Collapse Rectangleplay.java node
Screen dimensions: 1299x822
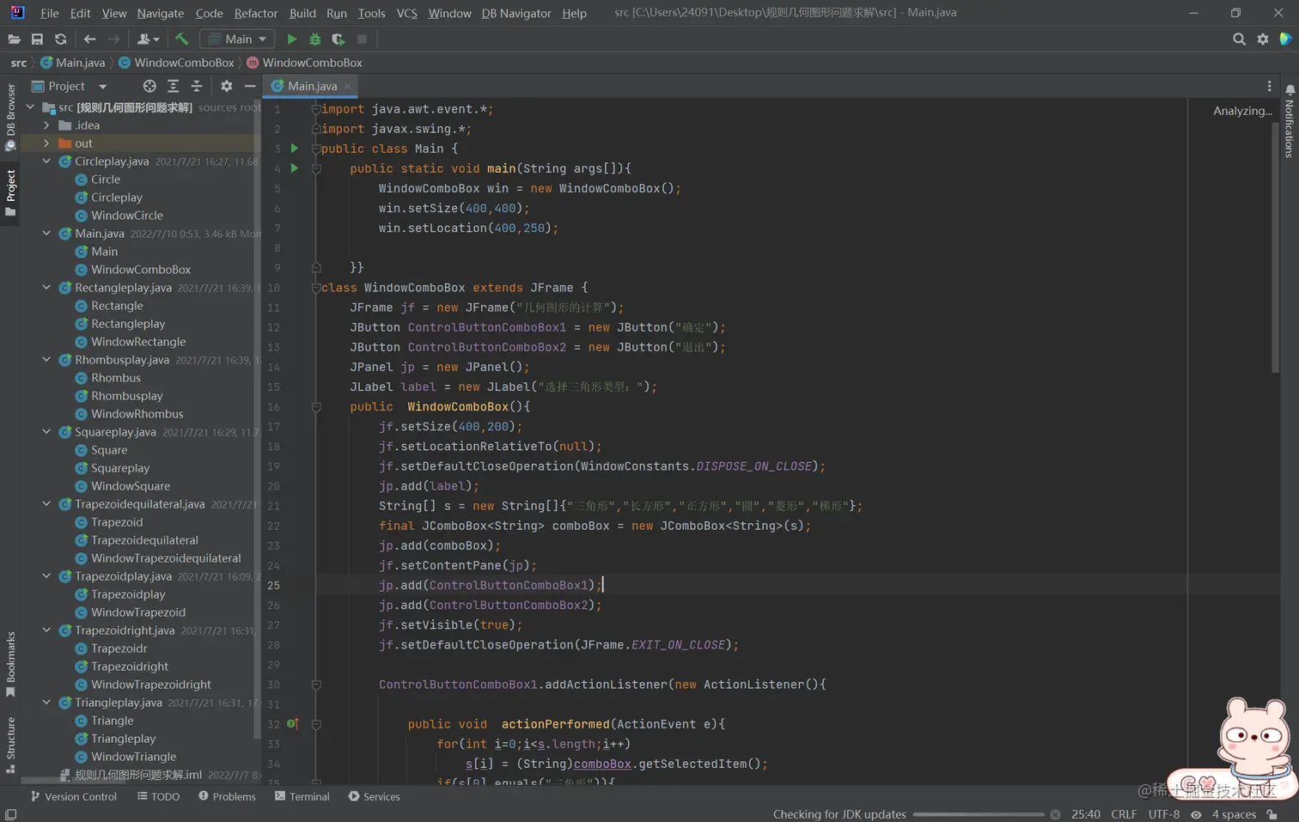tap(46, 288)
